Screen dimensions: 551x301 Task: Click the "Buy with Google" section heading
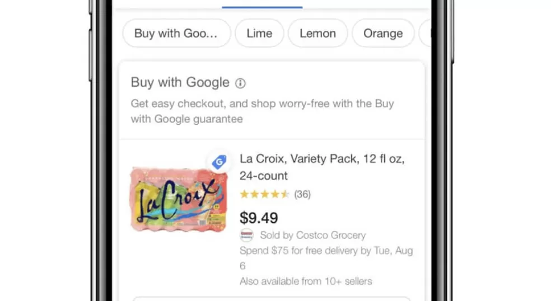click(180, 83)
